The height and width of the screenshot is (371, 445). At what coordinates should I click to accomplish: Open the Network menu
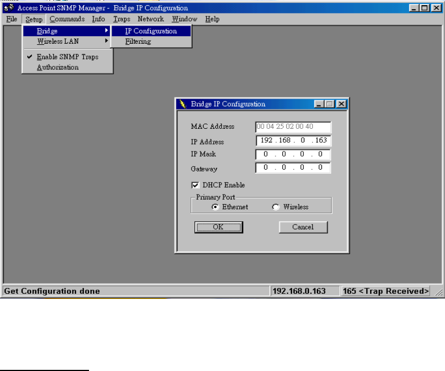(151, 19)
